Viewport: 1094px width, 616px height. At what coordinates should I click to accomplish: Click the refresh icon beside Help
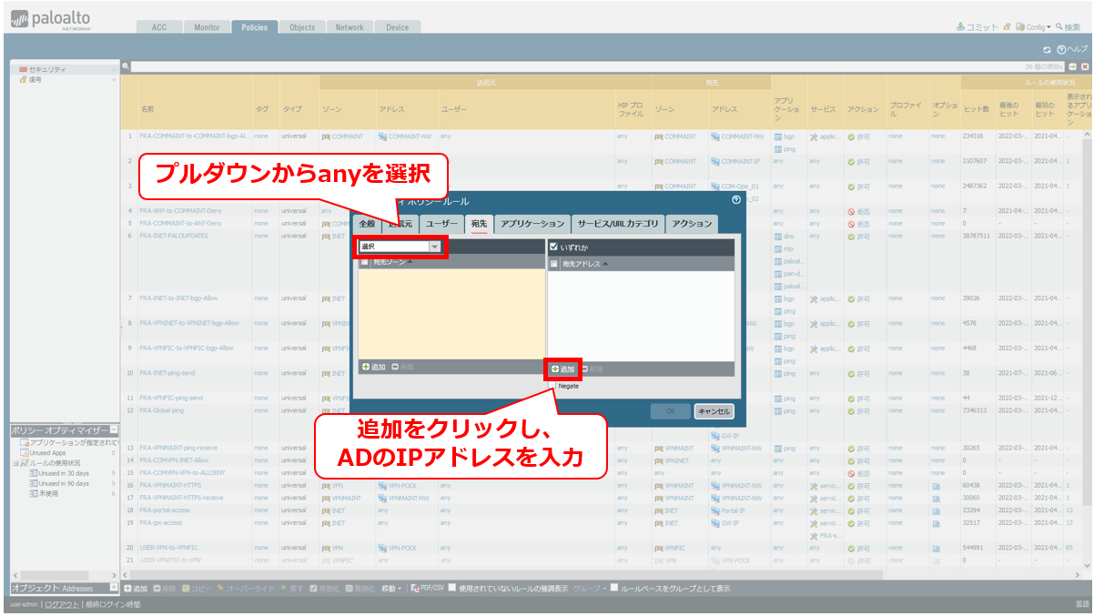pyautogui.click(x=1048, y=48)
